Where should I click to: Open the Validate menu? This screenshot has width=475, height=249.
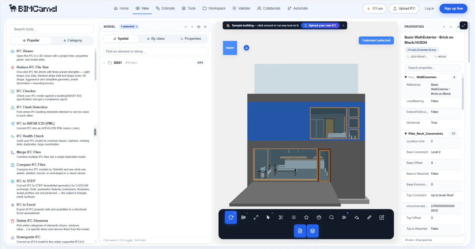[241, 8]
